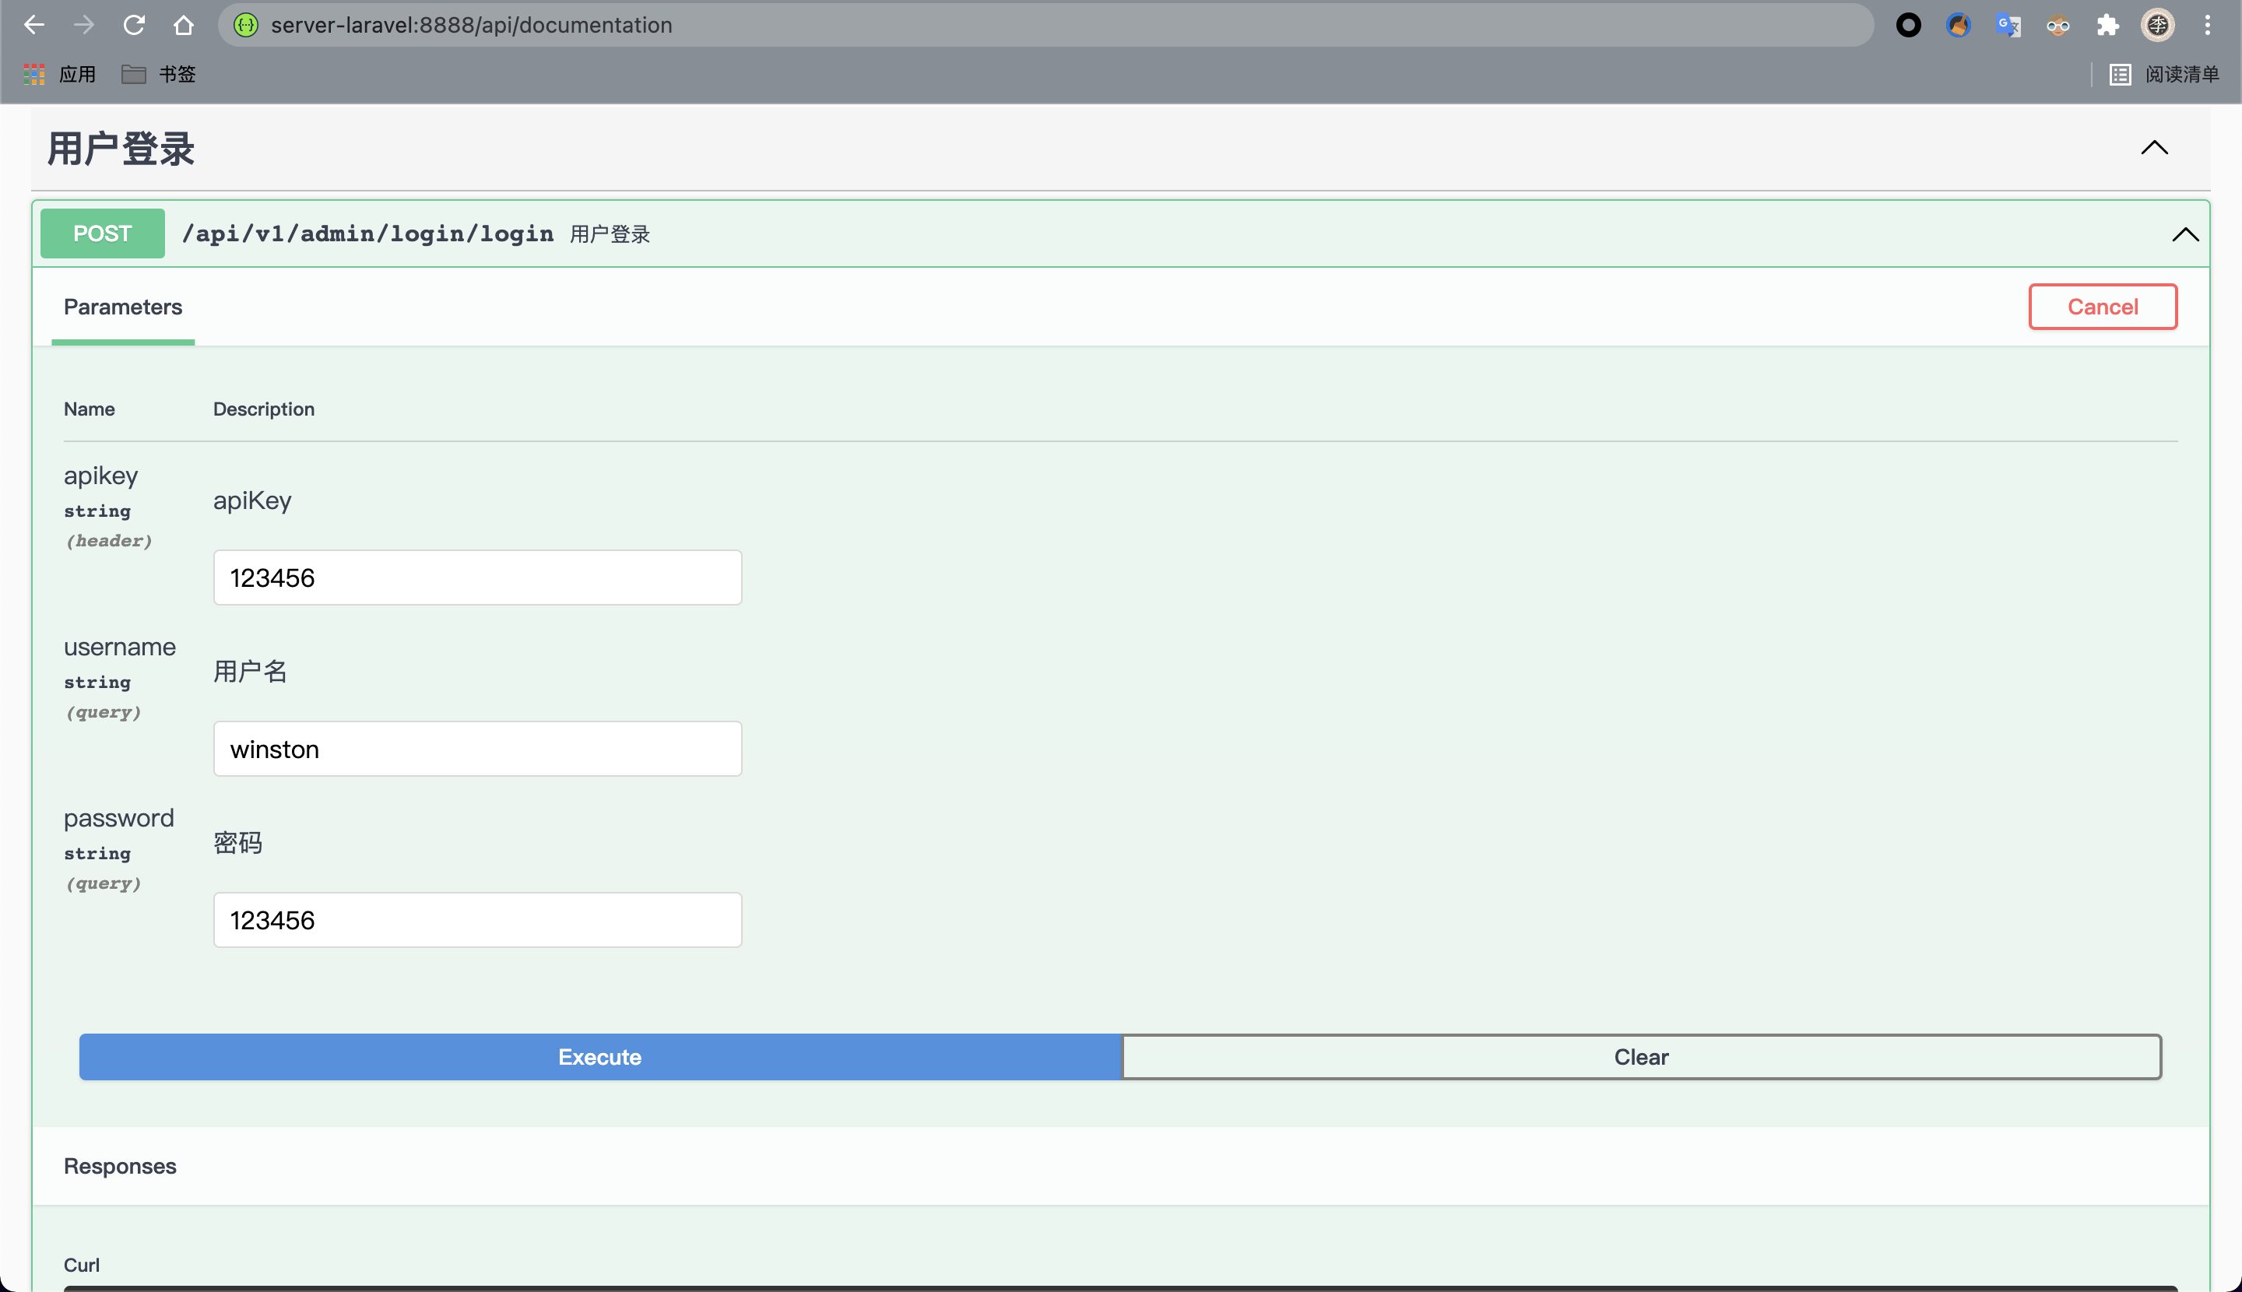
Task: Open the Tampermonkey-style glasses extension icon
Action: [x=2058, y=25]
